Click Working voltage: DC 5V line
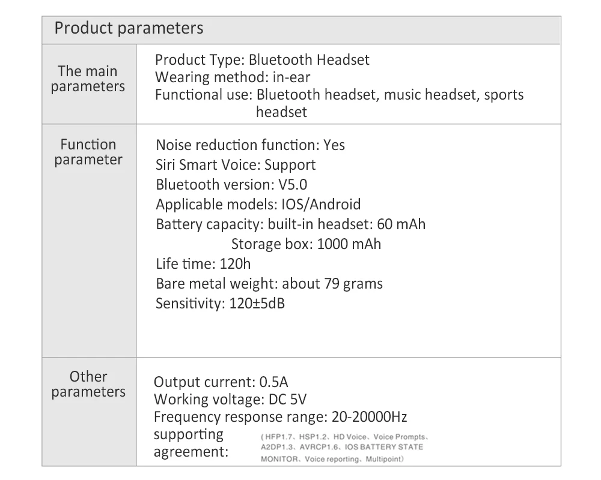 point(230,400)
